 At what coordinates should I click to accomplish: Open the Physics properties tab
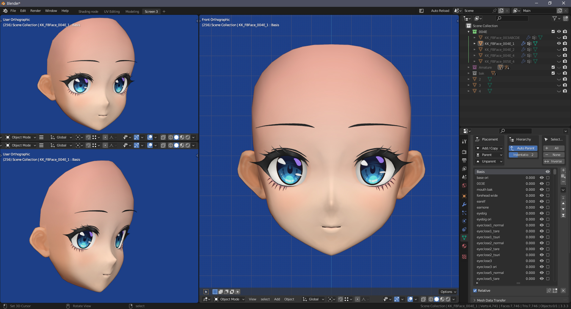[464, 221]
